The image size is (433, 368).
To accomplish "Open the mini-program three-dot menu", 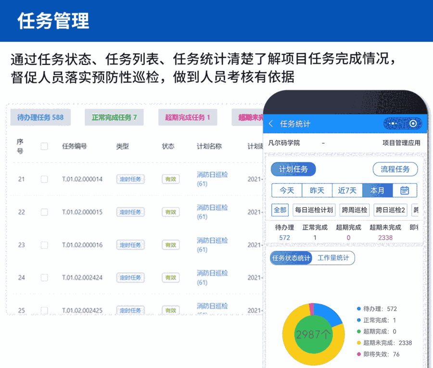I will 393,124.
